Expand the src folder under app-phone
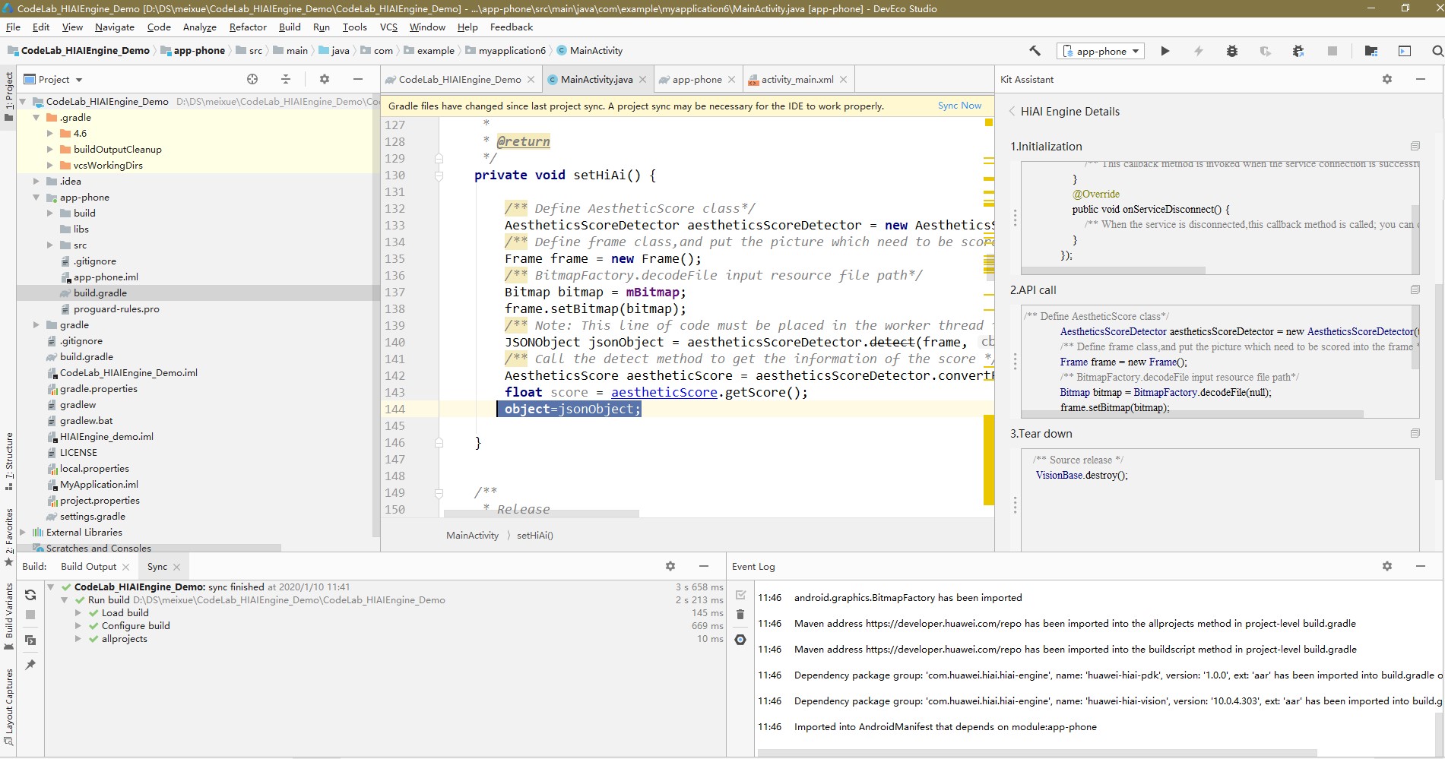The width and height of the screenshot is (1445, 759). pyautogui.click(x=50, y=245)
